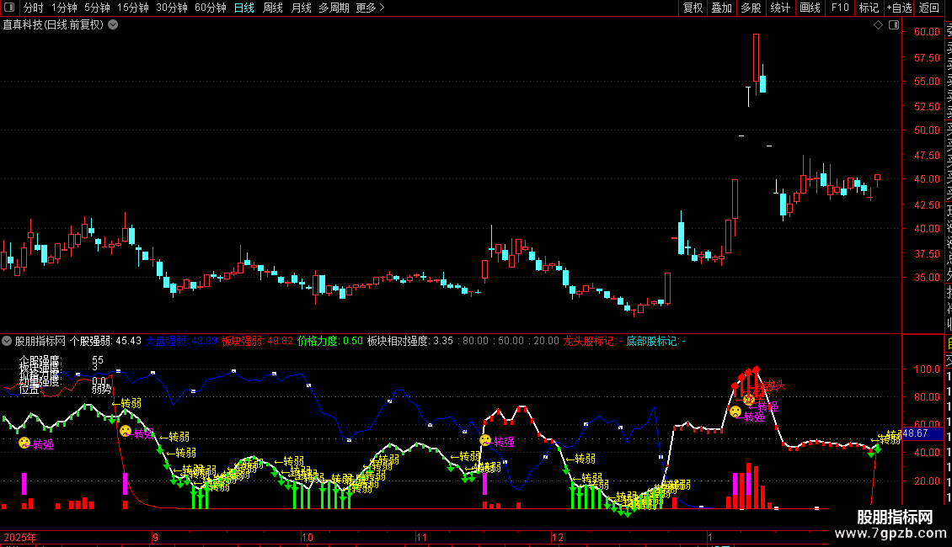Image resolution: width=952 pixels, height=547 pixels.
Task: Switch to the 分时 intraday view
Action: pyautogui.click(x=34, y=8)
